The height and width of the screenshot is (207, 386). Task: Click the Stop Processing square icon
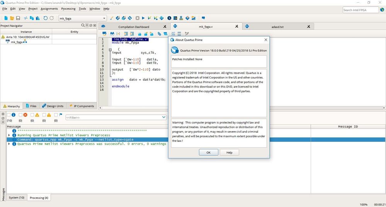click(137, 18)
